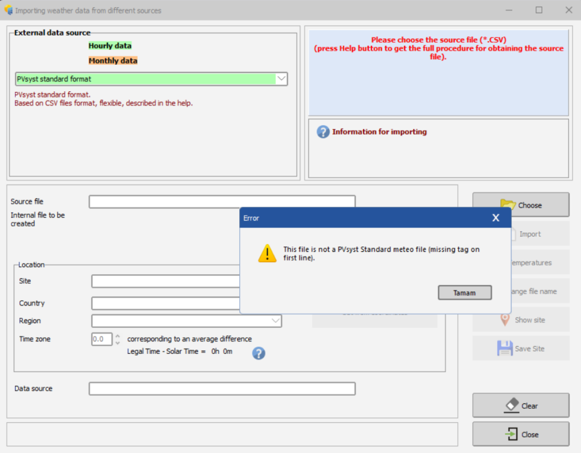
Task: Click the help icon near Legal Time
Action: click(258, 353)
